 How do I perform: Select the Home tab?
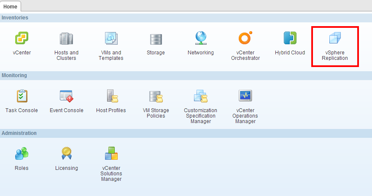point(10,6)
